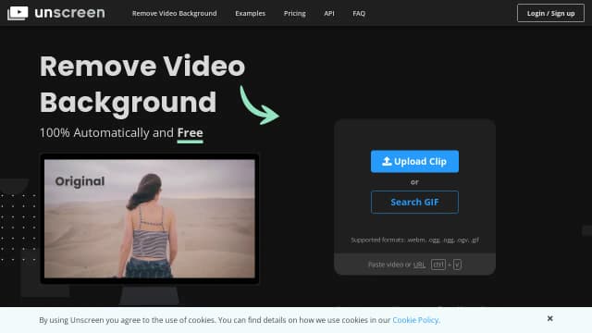Click the Search GIF button
Viewport: 592px width, 333px height.
coord(414,202)
